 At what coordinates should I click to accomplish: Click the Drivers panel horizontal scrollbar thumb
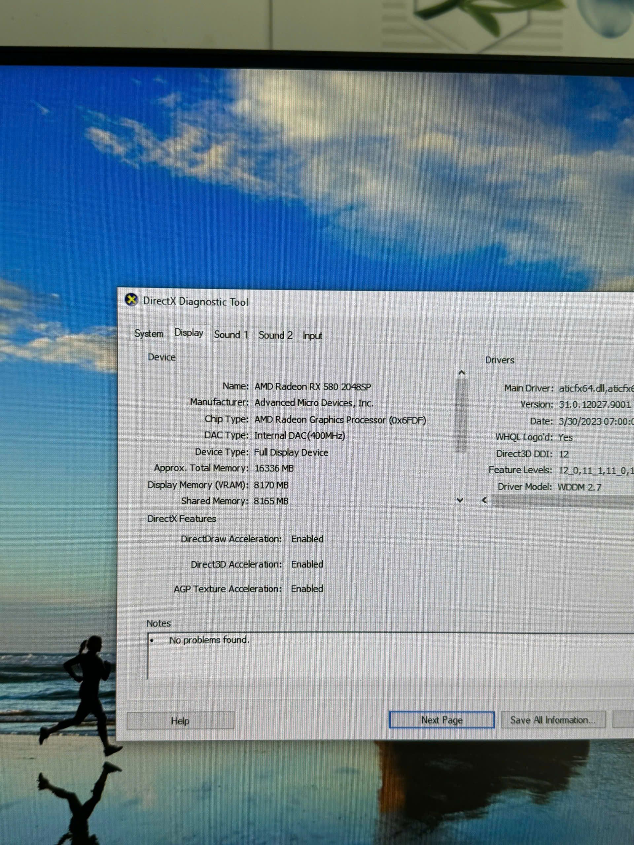tap(563, 500)
